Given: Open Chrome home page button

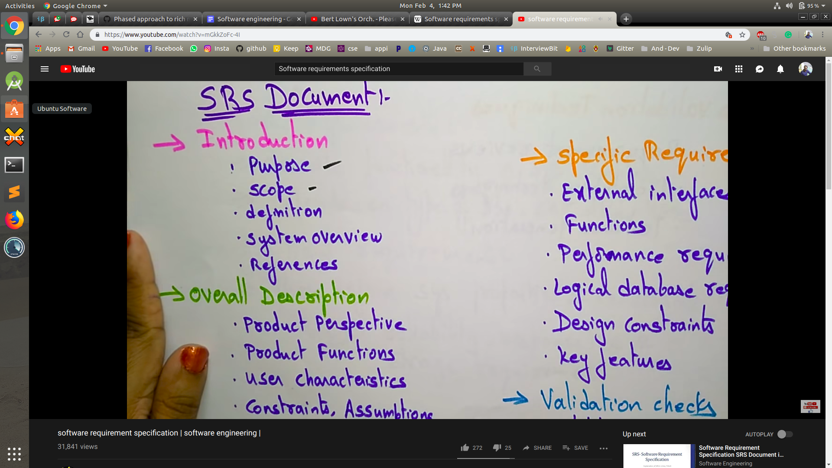Looking at the screenshot, I should coord(80,35).
